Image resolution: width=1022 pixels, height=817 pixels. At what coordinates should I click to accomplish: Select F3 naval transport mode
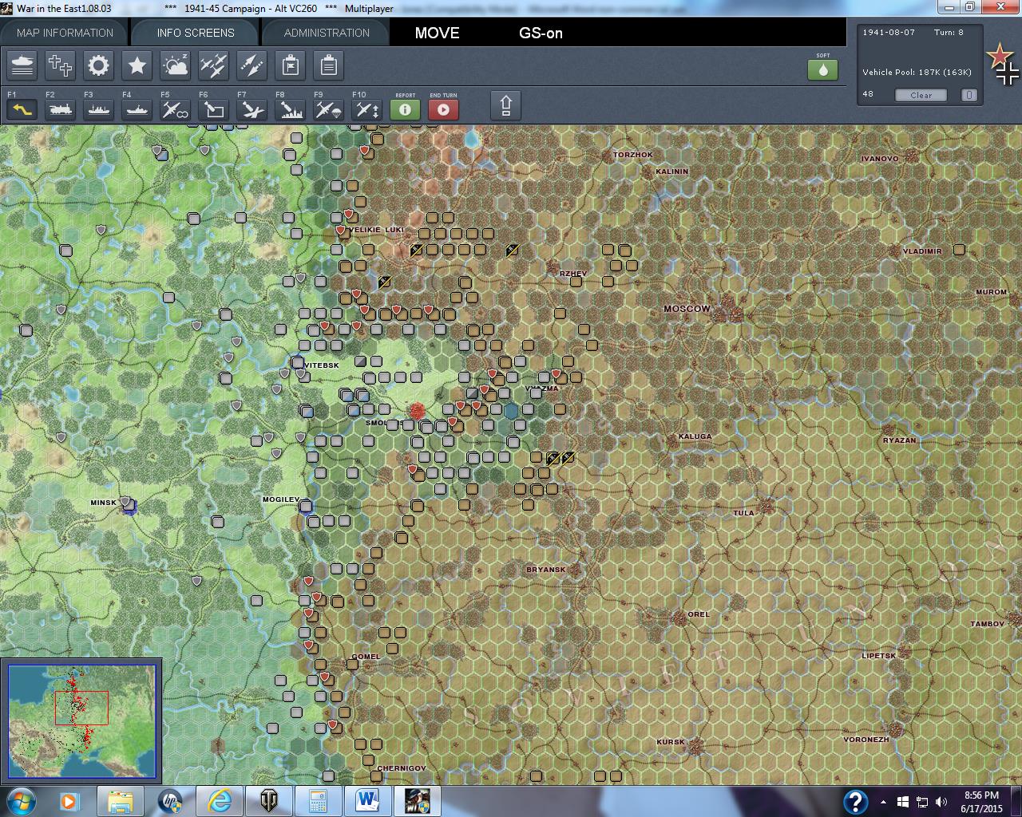tap(98, 109)
